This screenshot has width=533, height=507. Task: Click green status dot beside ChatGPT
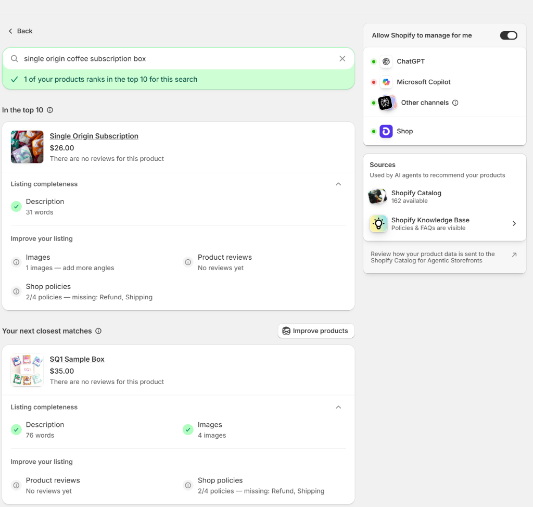(x=374, y=61)
